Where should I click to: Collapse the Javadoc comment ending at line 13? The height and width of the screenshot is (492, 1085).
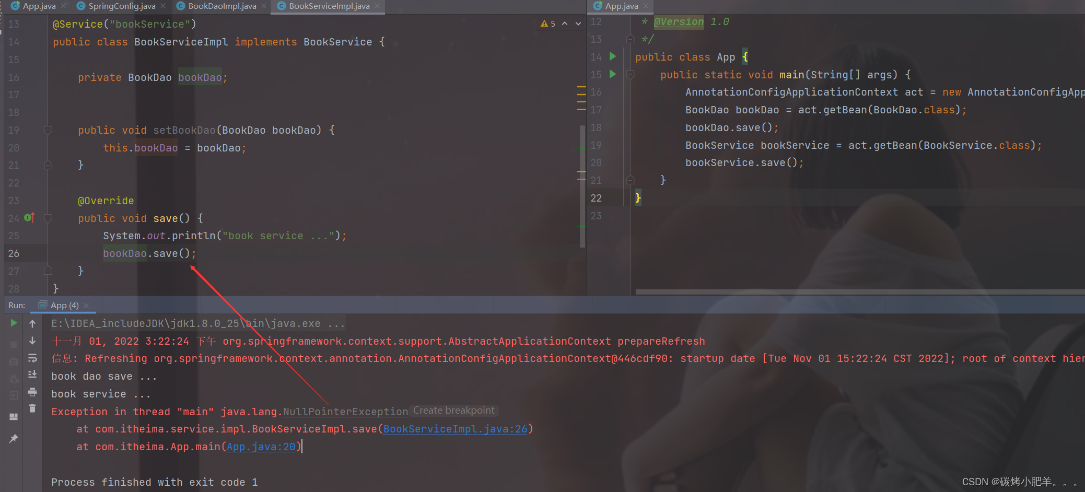[x=631, y=39]
